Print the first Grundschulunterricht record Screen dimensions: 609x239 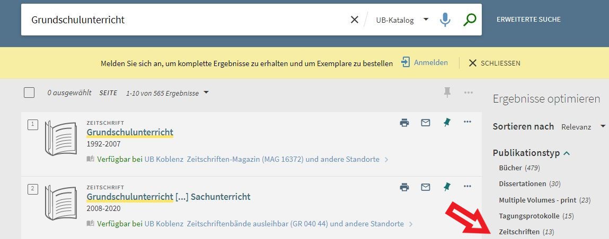(x=404, y=122)
